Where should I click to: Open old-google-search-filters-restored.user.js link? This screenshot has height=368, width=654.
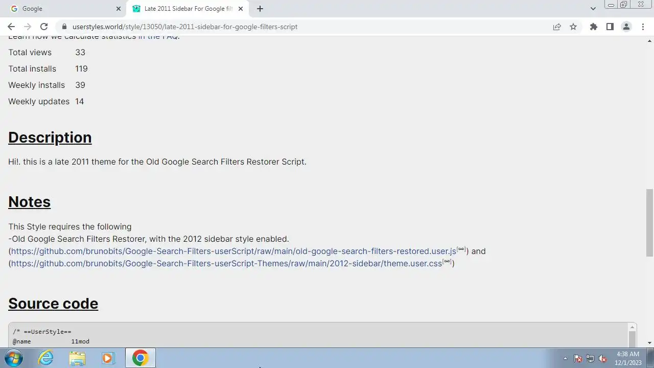coord(233,251)
